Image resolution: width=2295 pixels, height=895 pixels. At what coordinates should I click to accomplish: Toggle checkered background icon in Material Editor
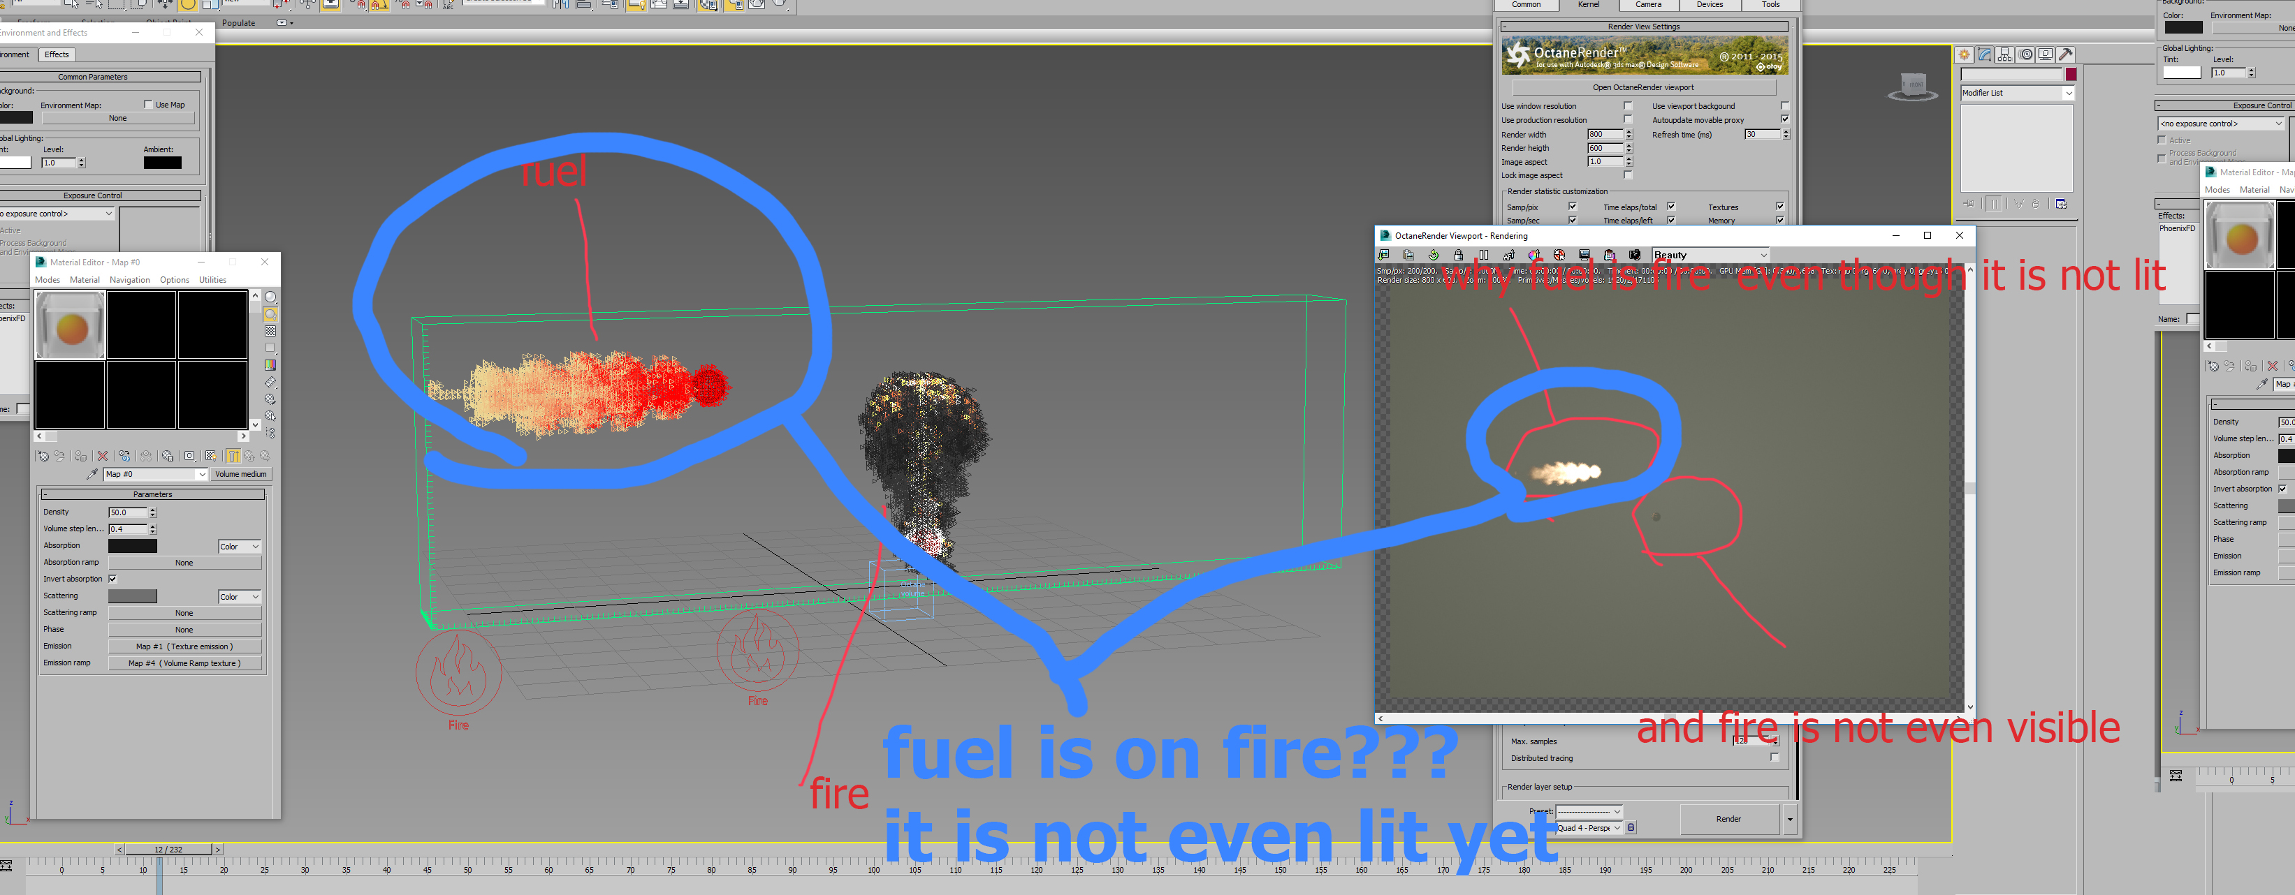pos(270,330)
